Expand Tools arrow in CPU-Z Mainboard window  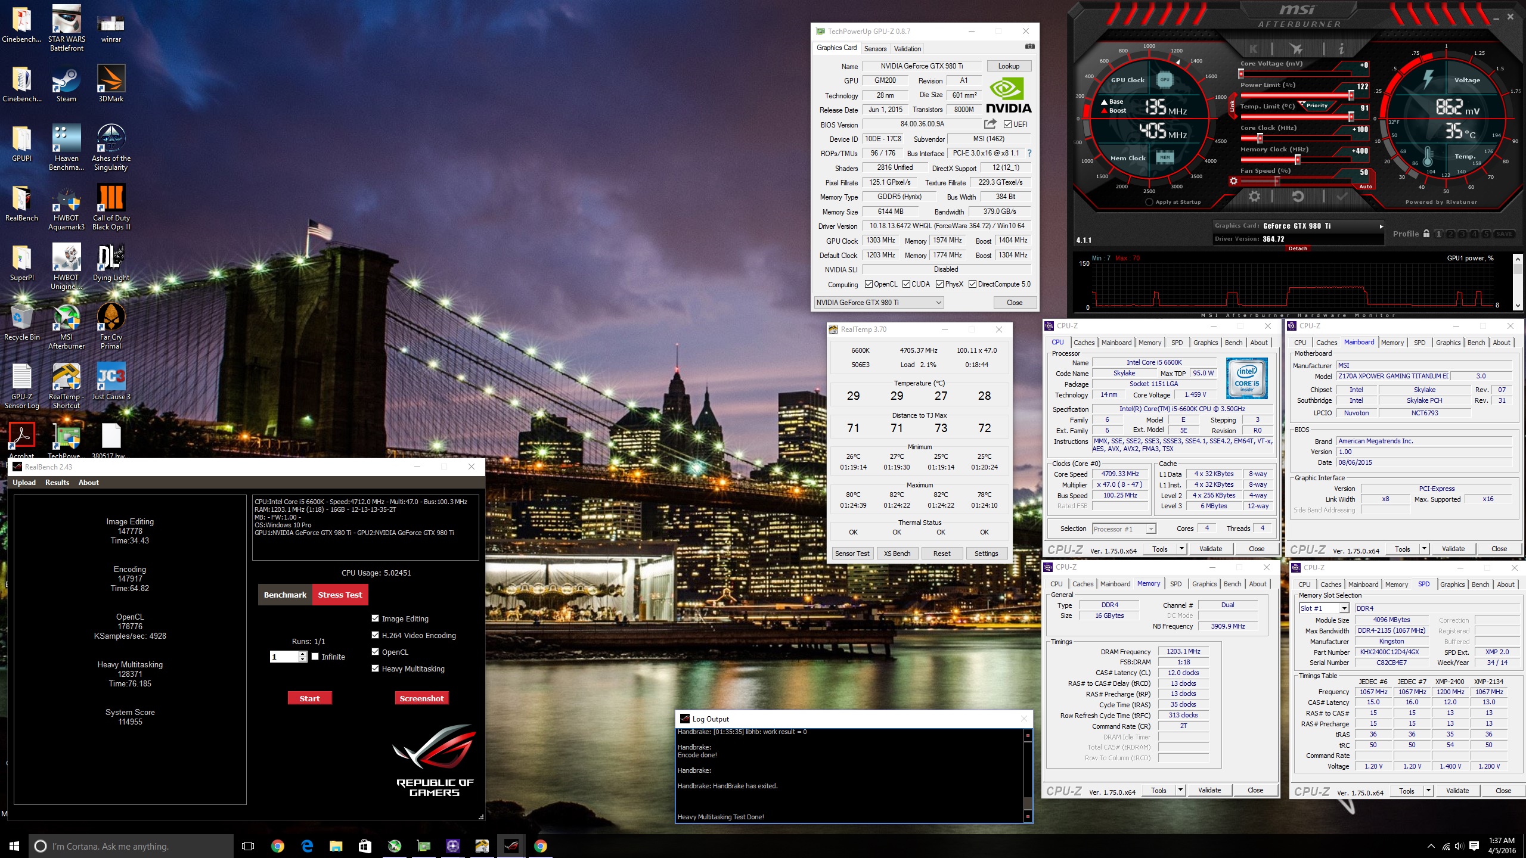[1424, 549]
